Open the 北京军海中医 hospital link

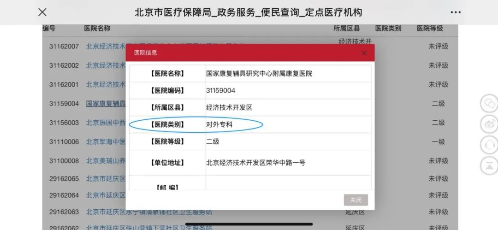click(106, 142)
